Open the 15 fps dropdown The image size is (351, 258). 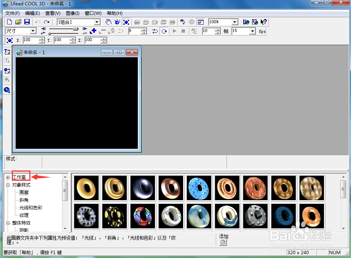pyautogui.click(x=252, y=31)
